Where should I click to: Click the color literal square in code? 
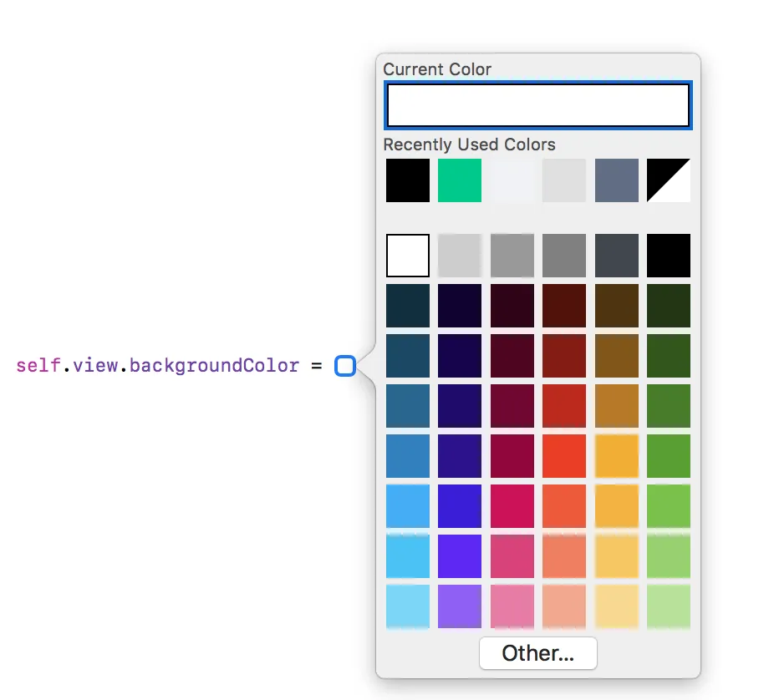(x=345, y=366)
